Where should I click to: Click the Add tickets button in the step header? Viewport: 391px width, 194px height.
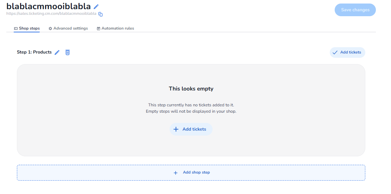click(x=347, y=52)
